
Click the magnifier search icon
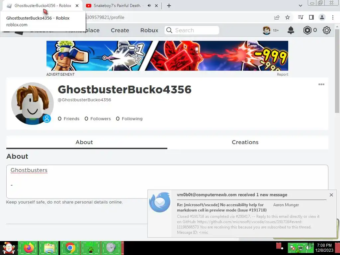(x=169, y=30)
